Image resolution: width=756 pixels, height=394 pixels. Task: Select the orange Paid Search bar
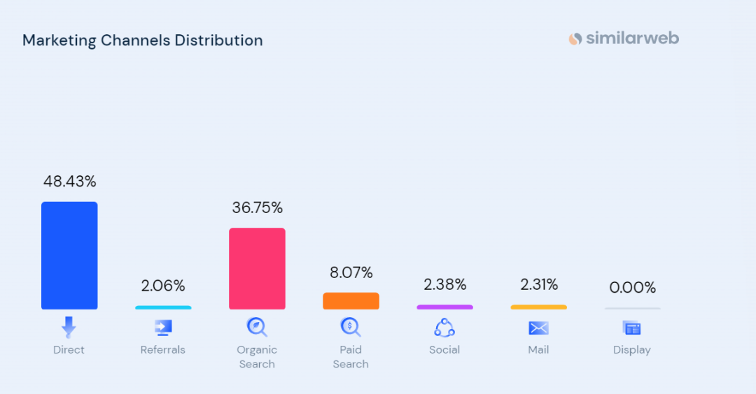coord(351,301)
